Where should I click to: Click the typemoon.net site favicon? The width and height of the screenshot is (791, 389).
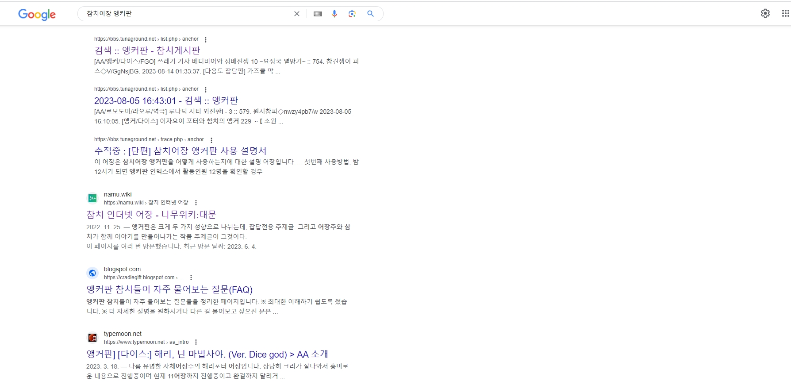point(92,338)
